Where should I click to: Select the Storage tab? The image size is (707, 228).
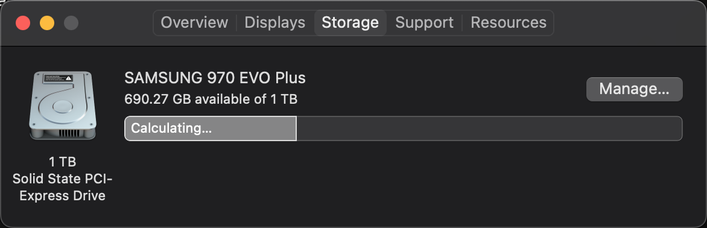pos(350,22)
